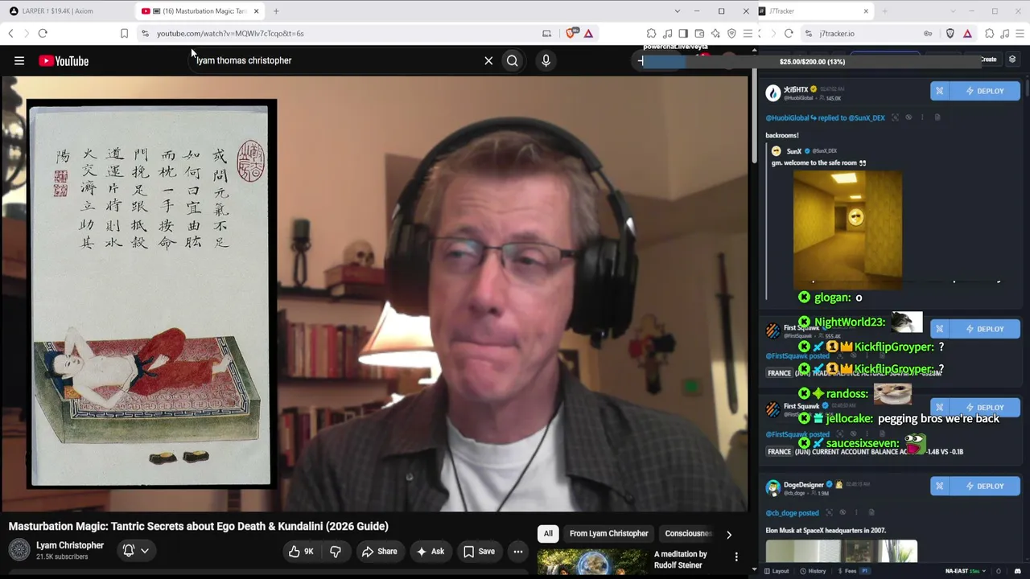
Task: Open more options on the HuobiGlobal post
Action: tap(922, 117)
